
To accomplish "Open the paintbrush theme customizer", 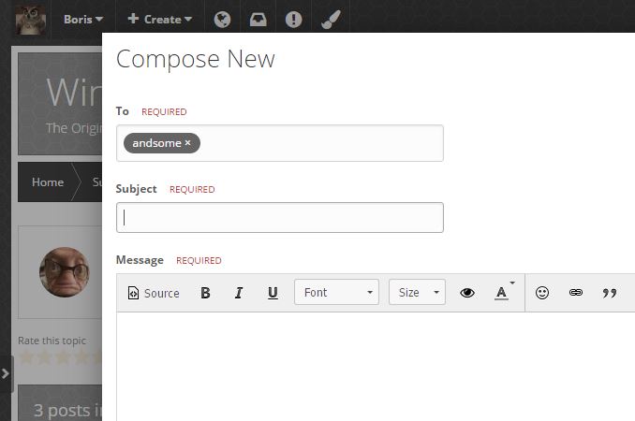I will click(331, 19).
